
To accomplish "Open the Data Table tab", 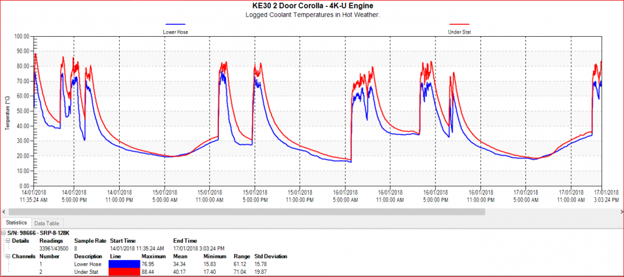I will click(47, 223).
